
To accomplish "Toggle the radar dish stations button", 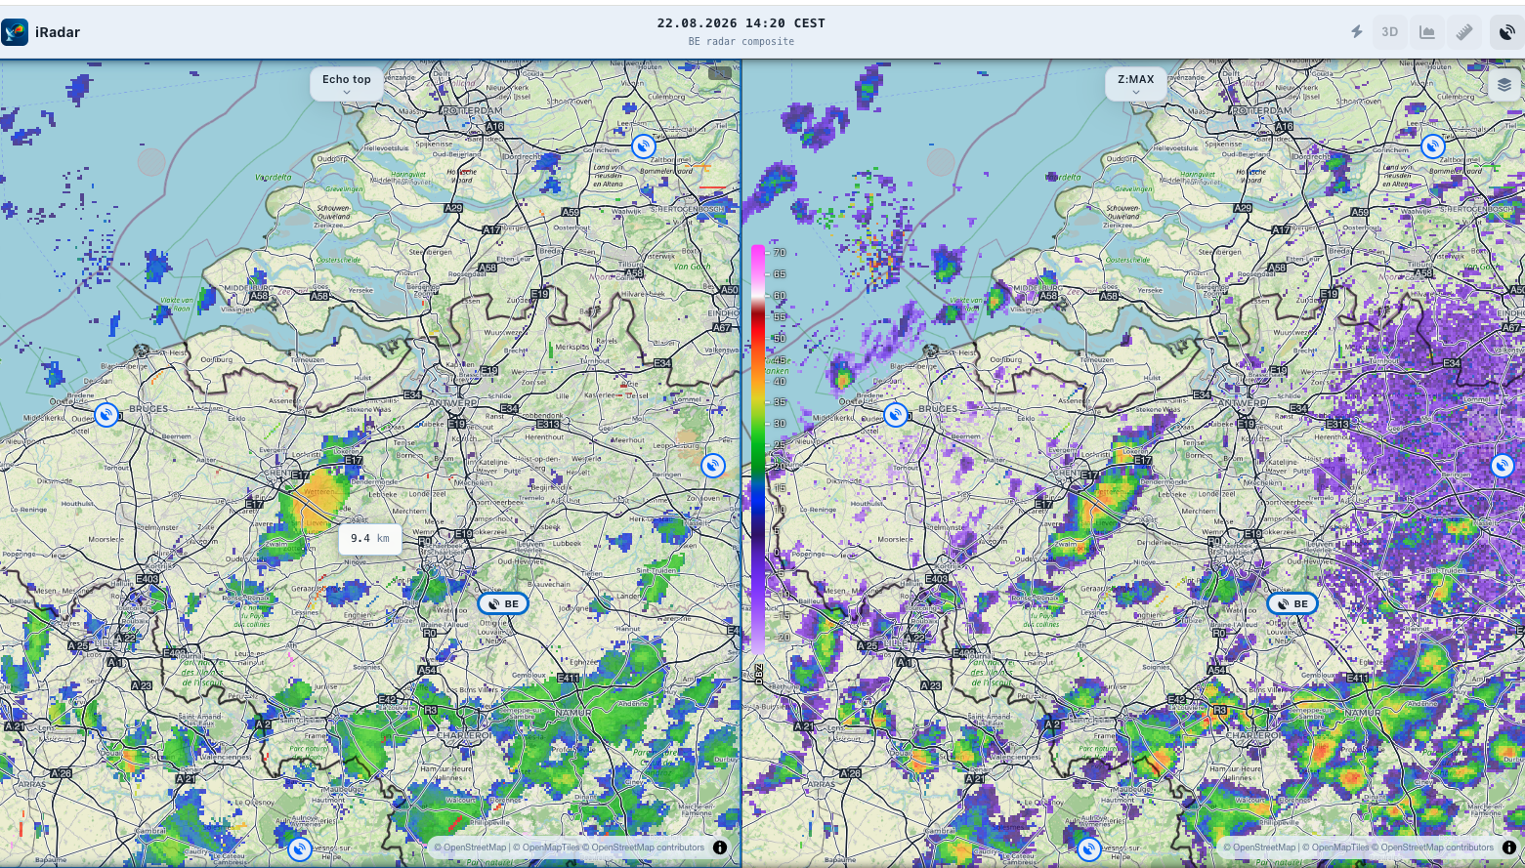I will click(x=1507, y=32).
